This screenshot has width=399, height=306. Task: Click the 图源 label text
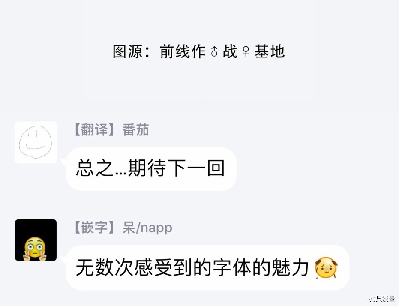click(127, 51)
